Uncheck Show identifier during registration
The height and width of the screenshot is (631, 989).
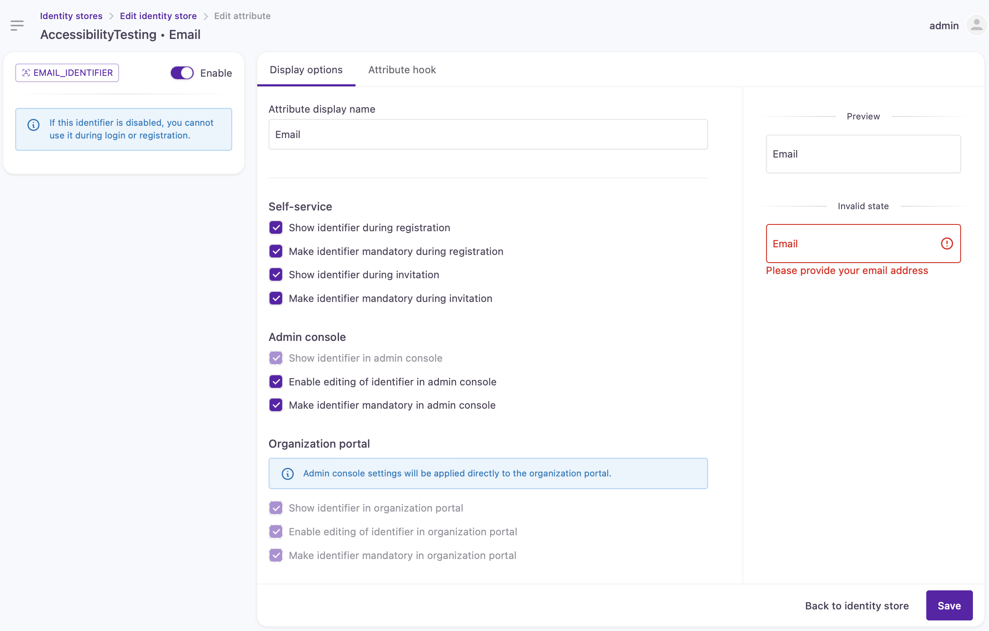tap(276, 228)
